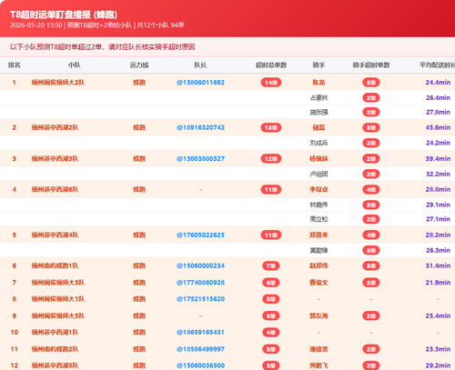This screenshot has width=455, height=370.
Task: Click rider name 郑思来
Action: click(x=318, y=235)
